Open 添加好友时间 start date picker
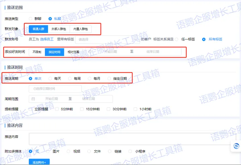 tap(110, 52)
